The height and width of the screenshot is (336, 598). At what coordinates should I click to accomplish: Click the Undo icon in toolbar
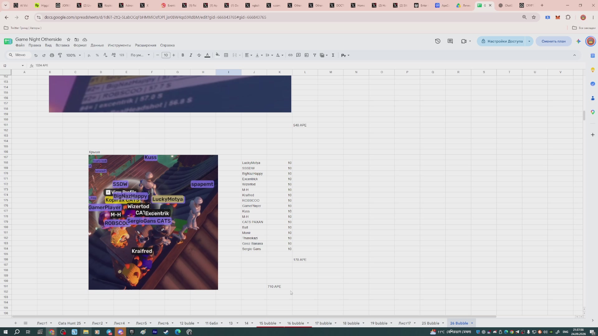(36, 55)
